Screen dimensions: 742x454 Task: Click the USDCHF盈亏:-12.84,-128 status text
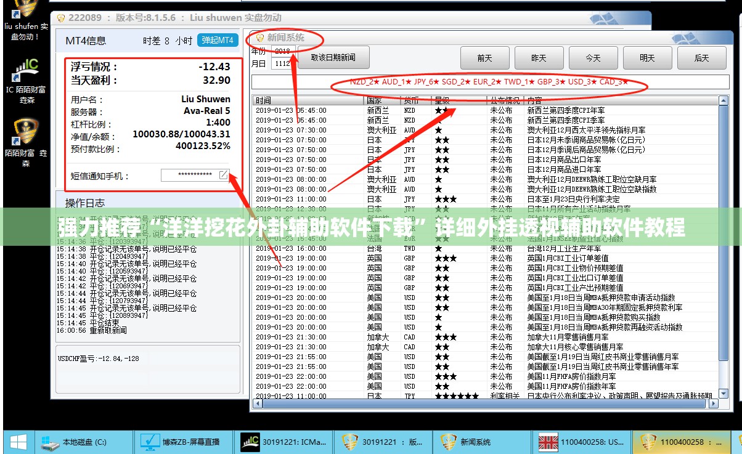pos(98,358)
